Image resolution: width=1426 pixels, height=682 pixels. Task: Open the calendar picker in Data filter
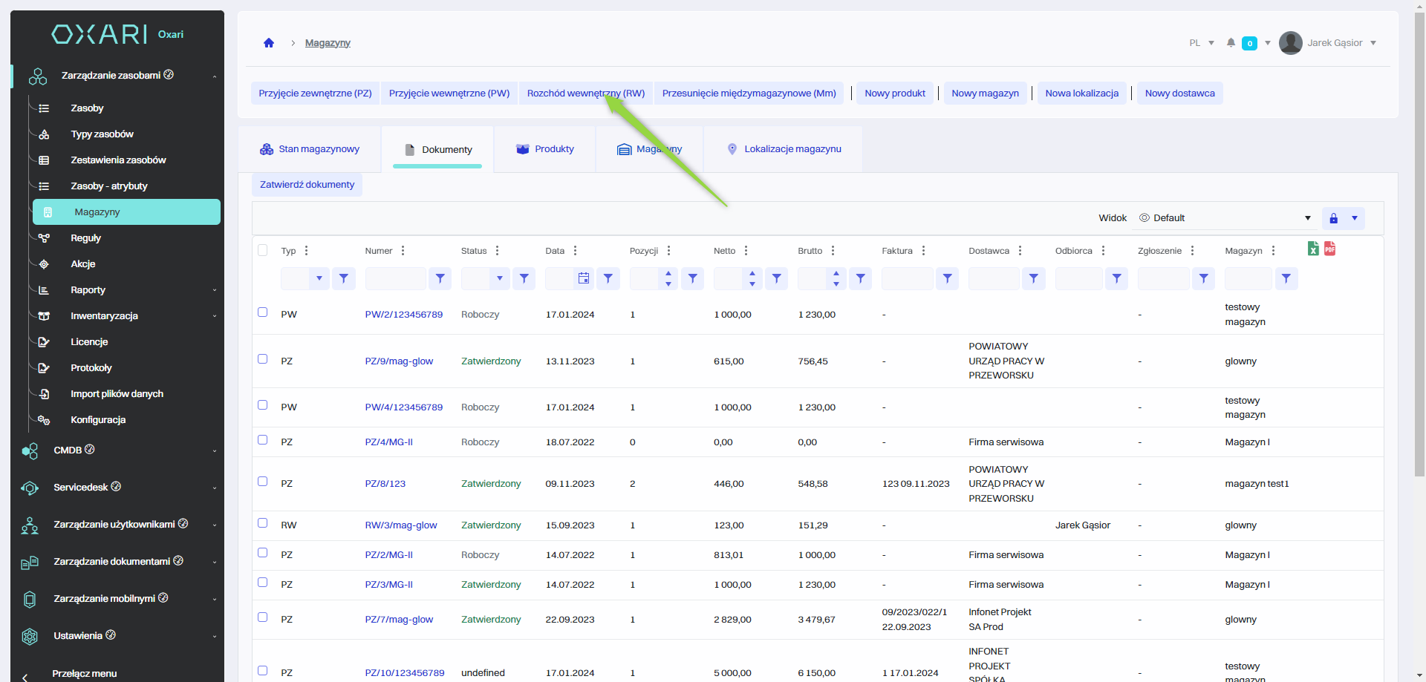[x=584, y=278]
